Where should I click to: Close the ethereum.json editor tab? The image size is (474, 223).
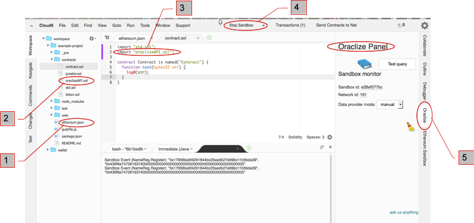tap(152, 38)
